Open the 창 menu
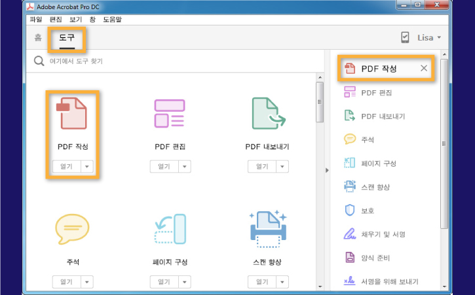This screenshot has height=295, width=475. tap(92, 20)
